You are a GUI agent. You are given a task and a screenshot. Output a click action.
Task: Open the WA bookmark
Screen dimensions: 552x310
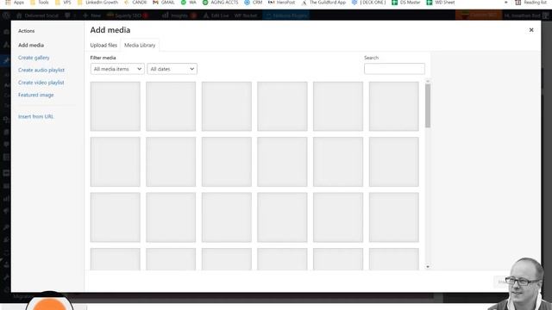(x=188, y=3)
